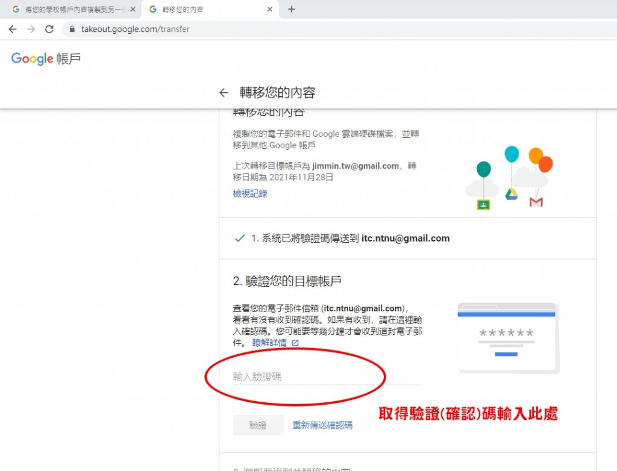Click the back arrow beside 轉移您的內容 header
617x471 pixels.
point(224,93)
